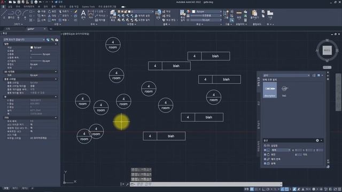Click the Dimension annotation tool
Screen dimensions: 342x192
coord(91,14)
